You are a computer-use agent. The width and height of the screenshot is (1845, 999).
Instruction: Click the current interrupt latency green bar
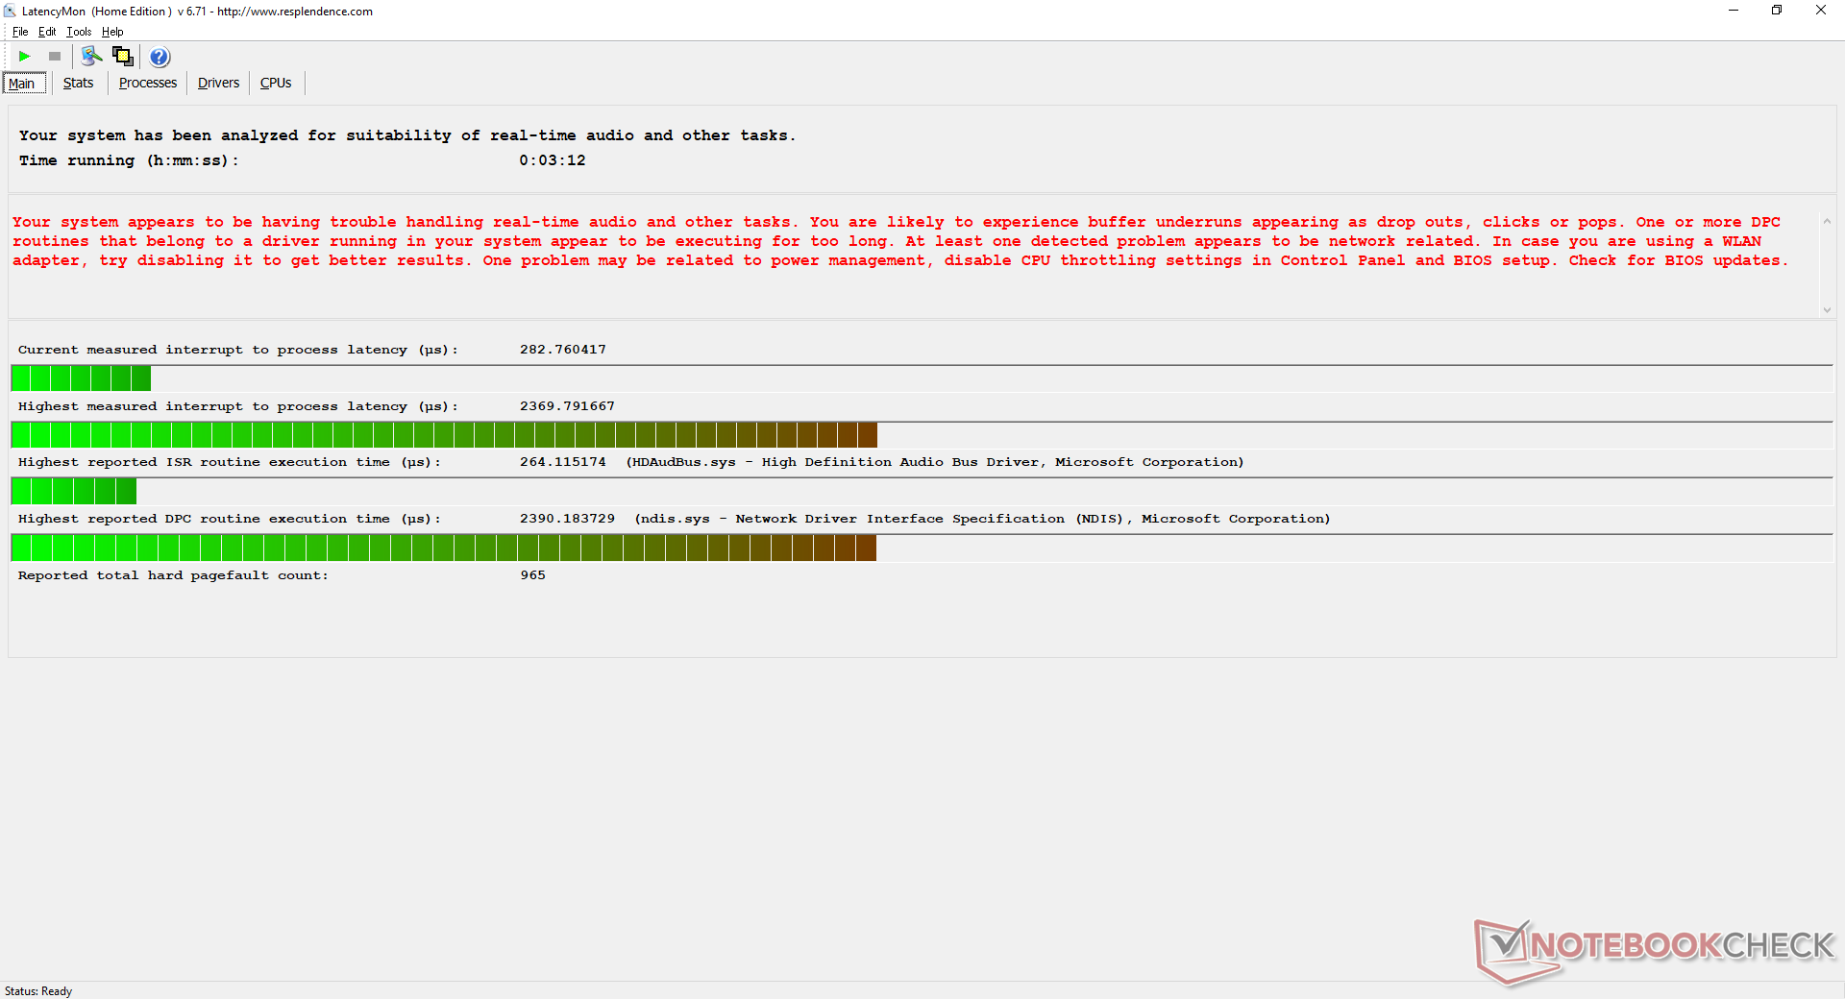[x=81, y=378]
